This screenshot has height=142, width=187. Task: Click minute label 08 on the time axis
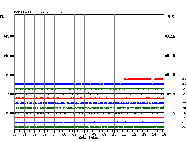pyautogui.click(x=94, y=135)
